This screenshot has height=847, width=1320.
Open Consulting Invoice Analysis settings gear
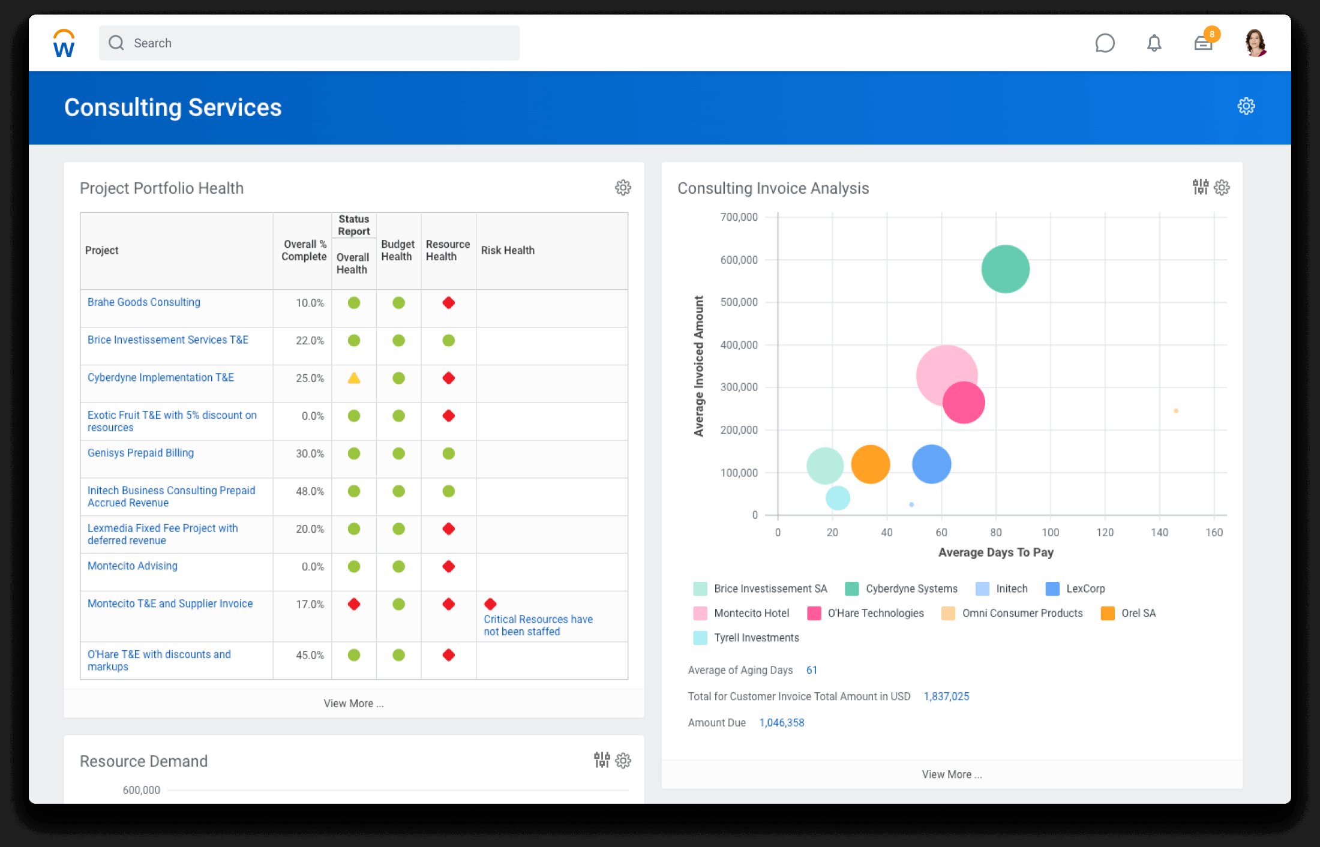pyautogui.click(x=1222, y=188)
